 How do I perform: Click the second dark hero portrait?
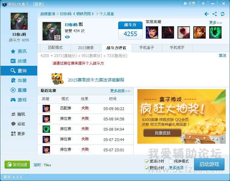coord(168,32)
